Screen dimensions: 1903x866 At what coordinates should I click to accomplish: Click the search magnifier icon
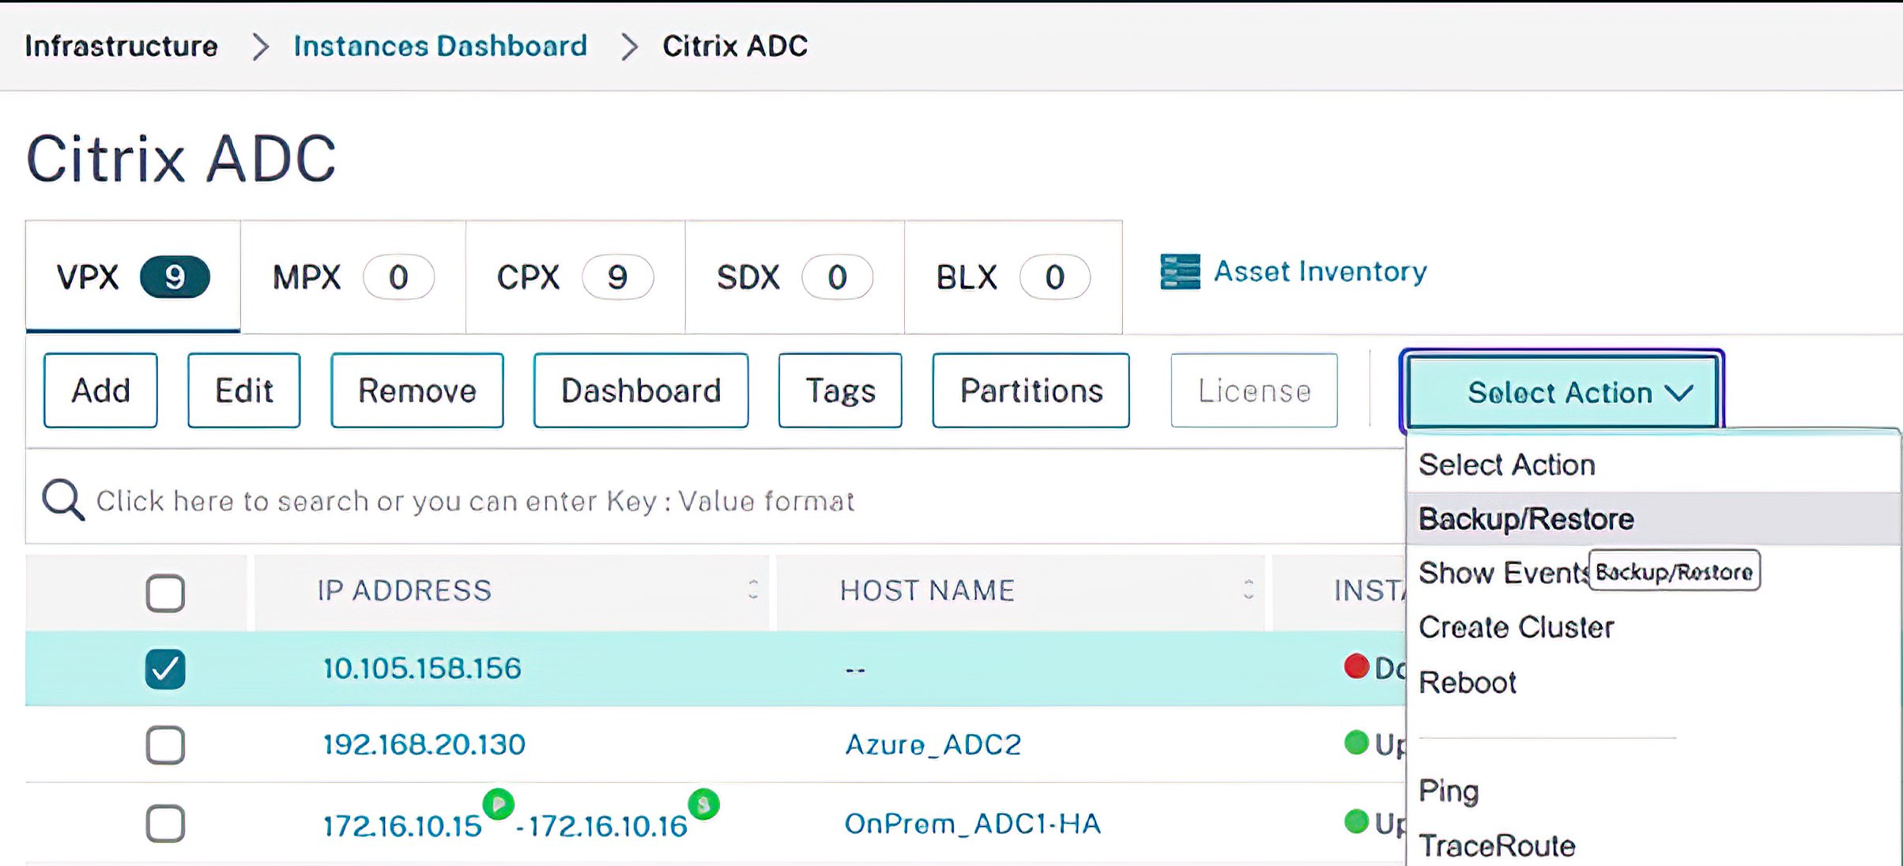62,499
